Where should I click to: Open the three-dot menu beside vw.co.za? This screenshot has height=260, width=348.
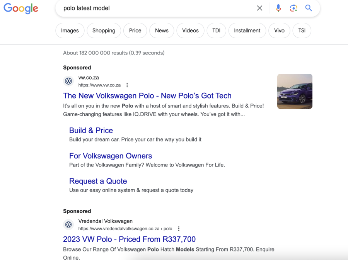pyautogui.click(x=126, y=85)
